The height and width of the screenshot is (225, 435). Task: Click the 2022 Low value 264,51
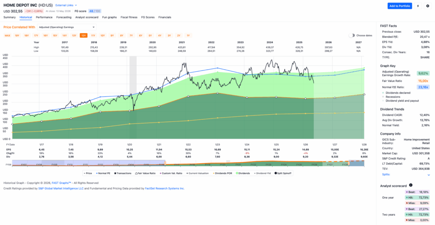pos(212,51)
